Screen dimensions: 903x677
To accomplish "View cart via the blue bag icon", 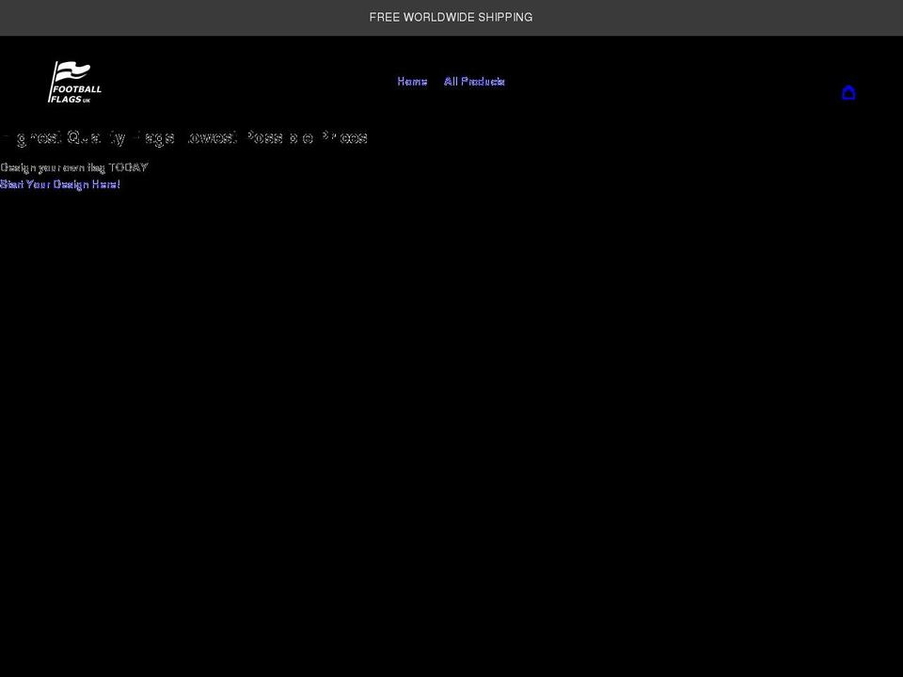I will [848, 92].
